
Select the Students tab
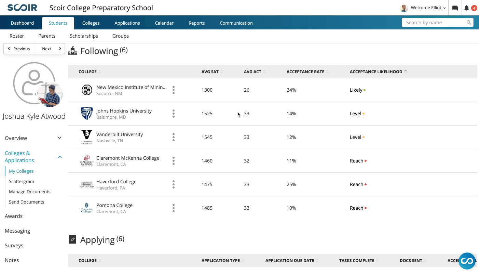58,23
